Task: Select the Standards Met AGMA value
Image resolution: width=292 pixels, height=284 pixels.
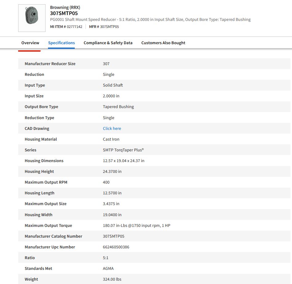Action: 108,268
